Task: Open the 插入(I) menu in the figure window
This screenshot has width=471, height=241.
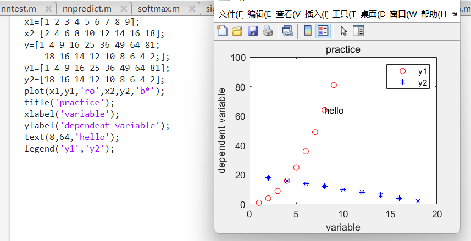Action: tap(316, 14)
